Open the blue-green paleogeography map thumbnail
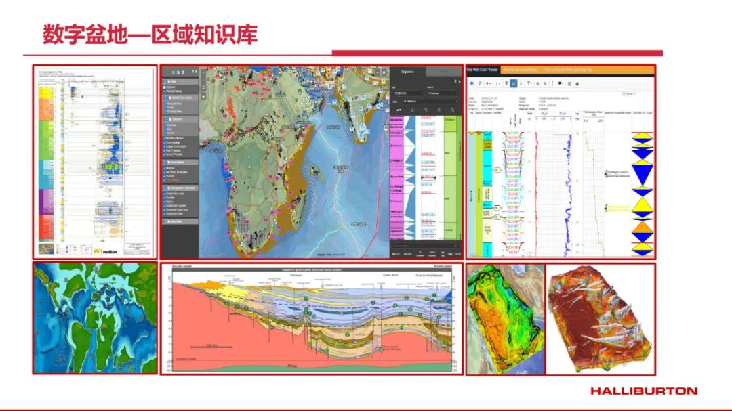This screenshot has height=411, width=732. pos(95,319)
